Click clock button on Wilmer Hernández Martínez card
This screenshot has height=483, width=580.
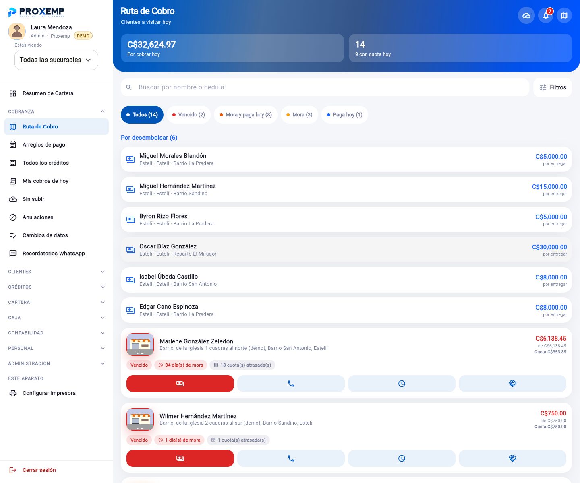tap(402, 458)
